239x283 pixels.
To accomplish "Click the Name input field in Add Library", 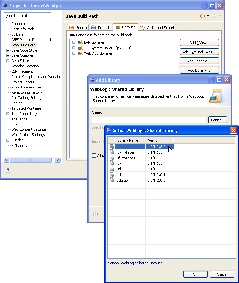I will pyautogui.click(x=149, y=120).
